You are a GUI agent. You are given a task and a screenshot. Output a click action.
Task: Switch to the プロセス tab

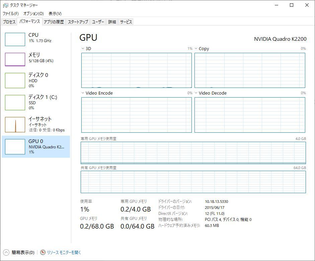[x=9, y=21]
